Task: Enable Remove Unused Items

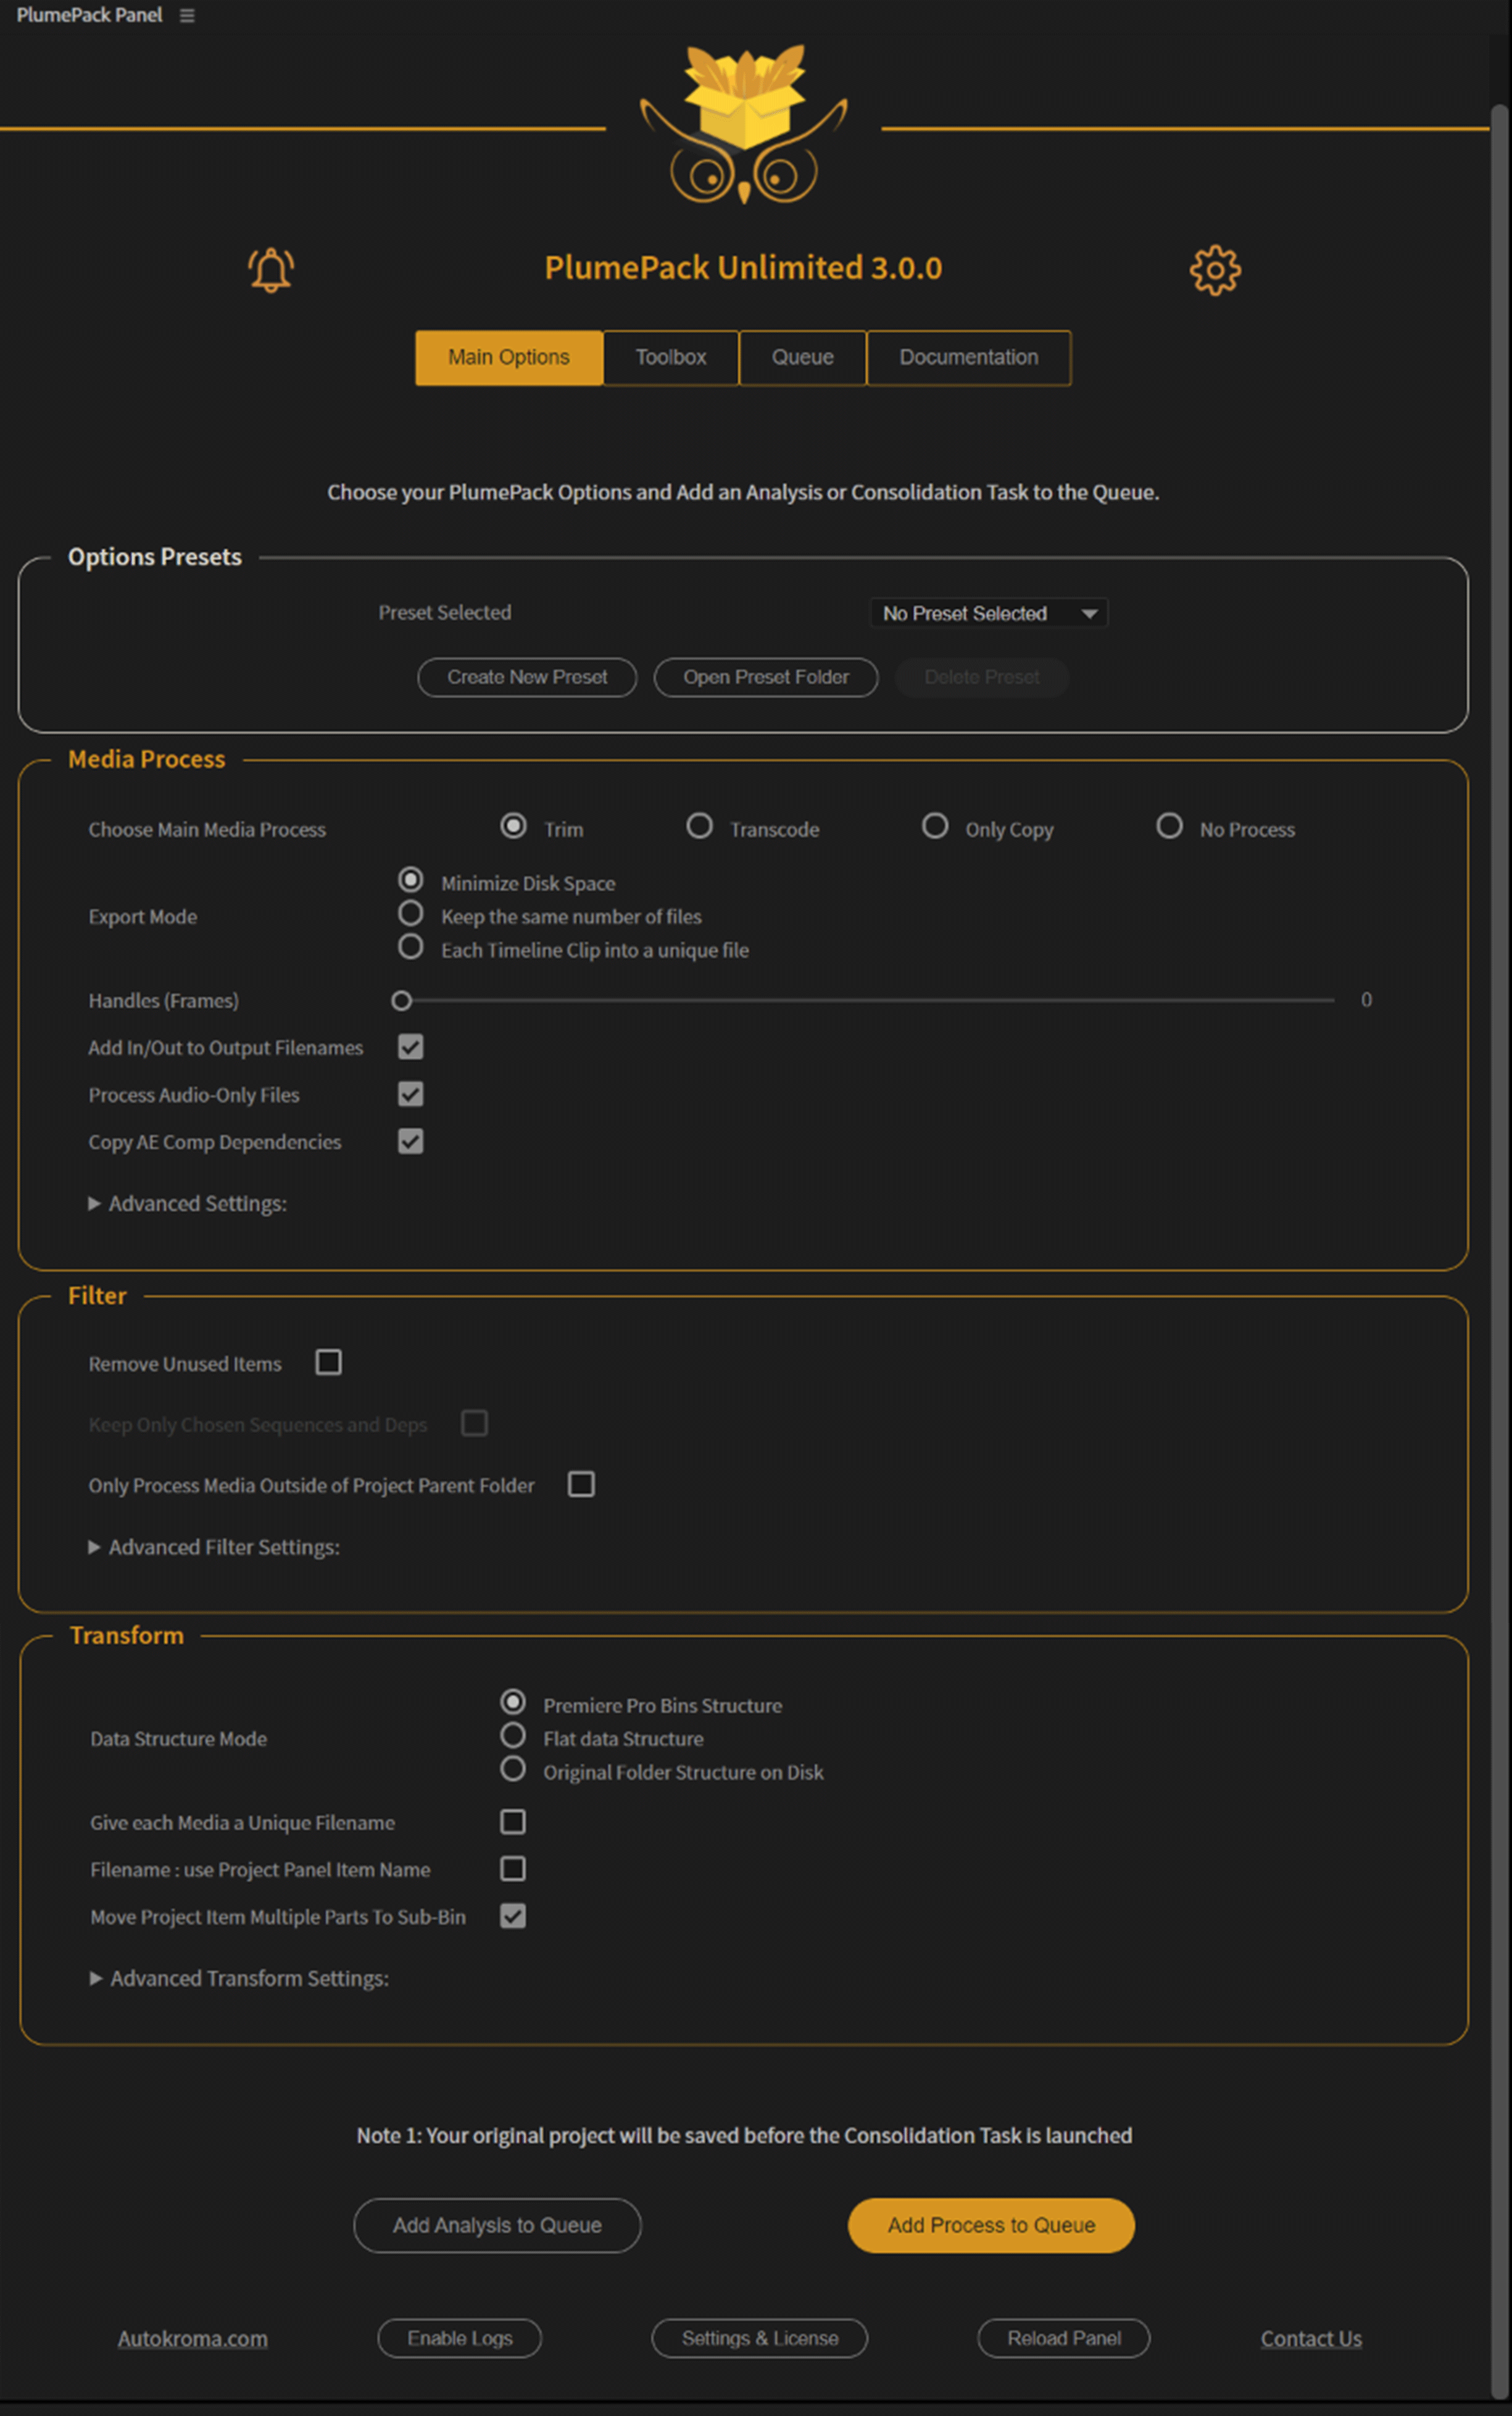Action: coord(329,1362)
